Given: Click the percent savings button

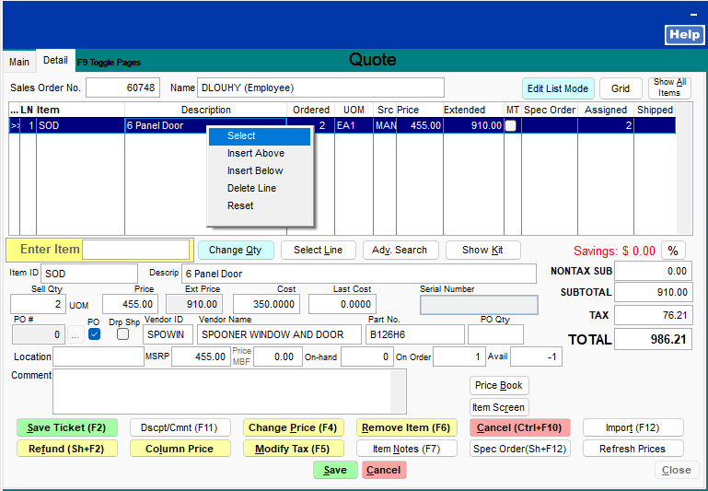Looking at the screenshot, I should [673, 251].
